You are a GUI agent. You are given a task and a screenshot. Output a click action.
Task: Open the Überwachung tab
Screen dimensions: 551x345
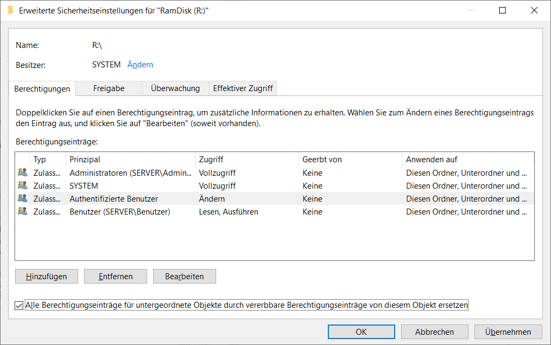[x=175, y=88]
